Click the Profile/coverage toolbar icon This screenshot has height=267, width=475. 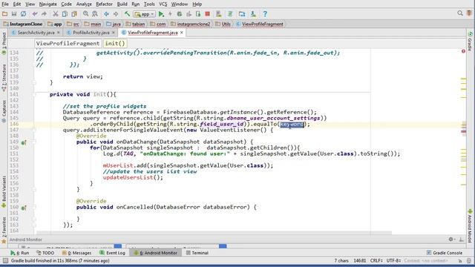click(189, 14)
